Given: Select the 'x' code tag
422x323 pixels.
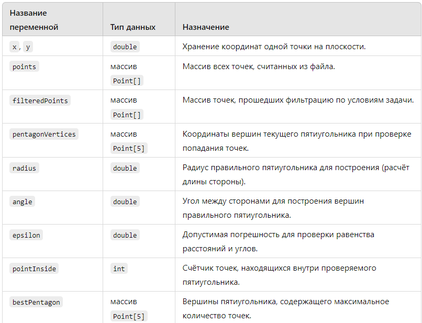Looking at the screenshot, I should click(x=14, y=47).
